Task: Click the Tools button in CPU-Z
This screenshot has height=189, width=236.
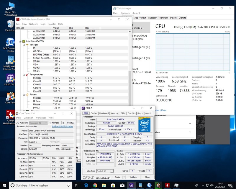Action: (117, 177)
